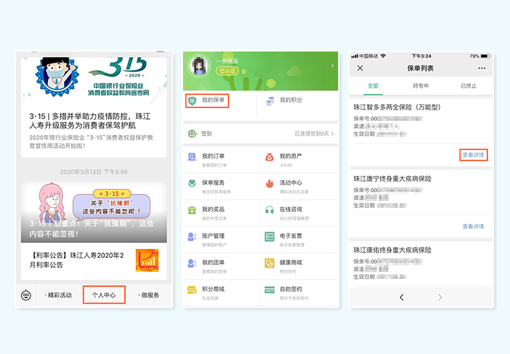Viewport: 510px width, 354px height.
Task: Select 珠江康宁终身重大疾病保险 title
Action: click(392, 179)
